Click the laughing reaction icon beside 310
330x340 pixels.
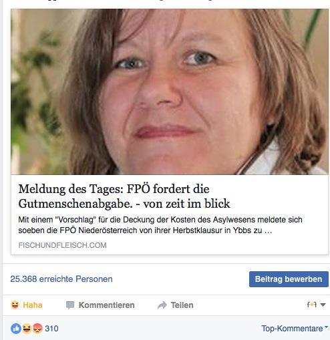[27, 329]
